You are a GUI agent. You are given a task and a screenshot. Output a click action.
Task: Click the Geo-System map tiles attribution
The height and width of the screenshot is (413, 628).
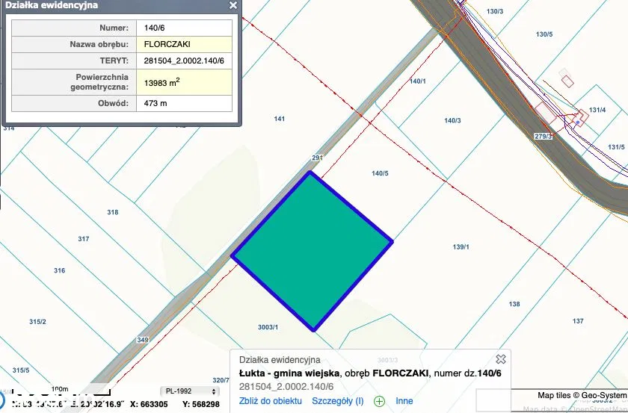582,395
